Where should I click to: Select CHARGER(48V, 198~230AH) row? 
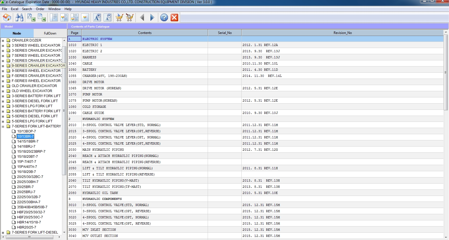256,76
